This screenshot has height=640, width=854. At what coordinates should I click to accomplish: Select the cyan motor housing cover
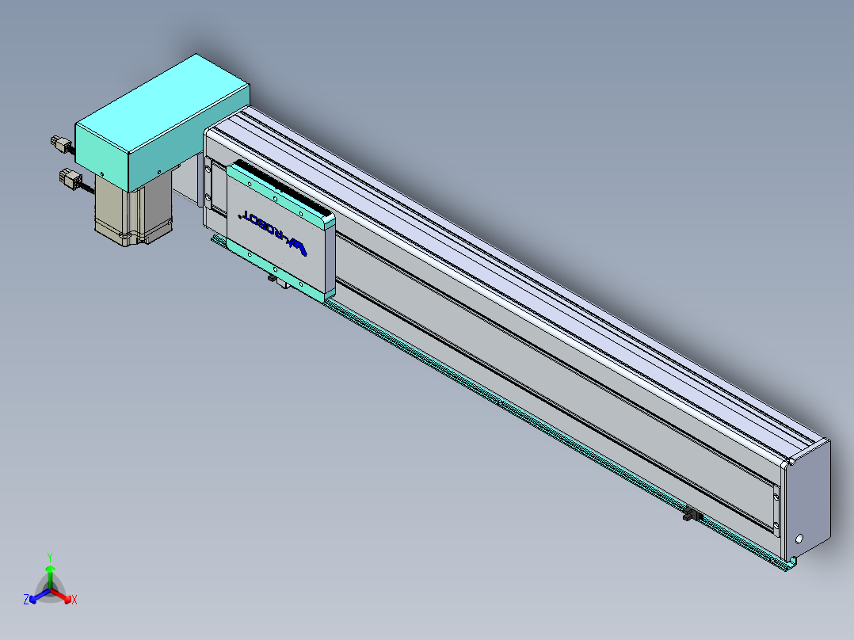[x=162, y=121]
